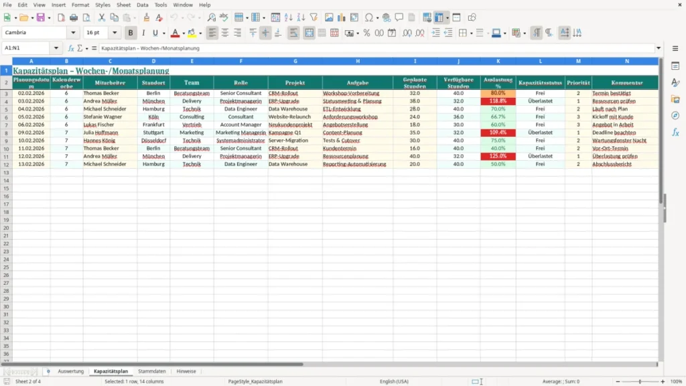686x386 pixels.
Task: Sort descending Z to A
Action: pos(301,17)
